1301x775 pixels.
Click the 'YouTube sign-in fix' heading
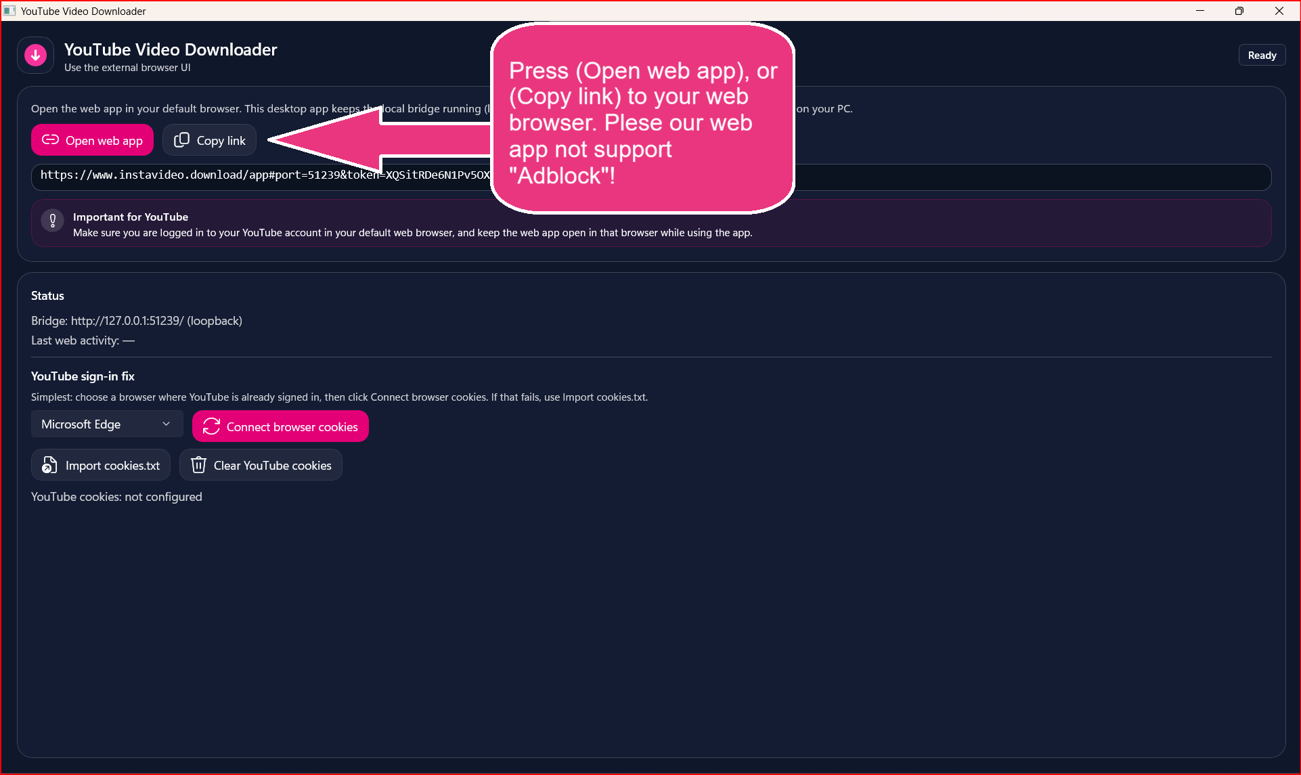83,376
